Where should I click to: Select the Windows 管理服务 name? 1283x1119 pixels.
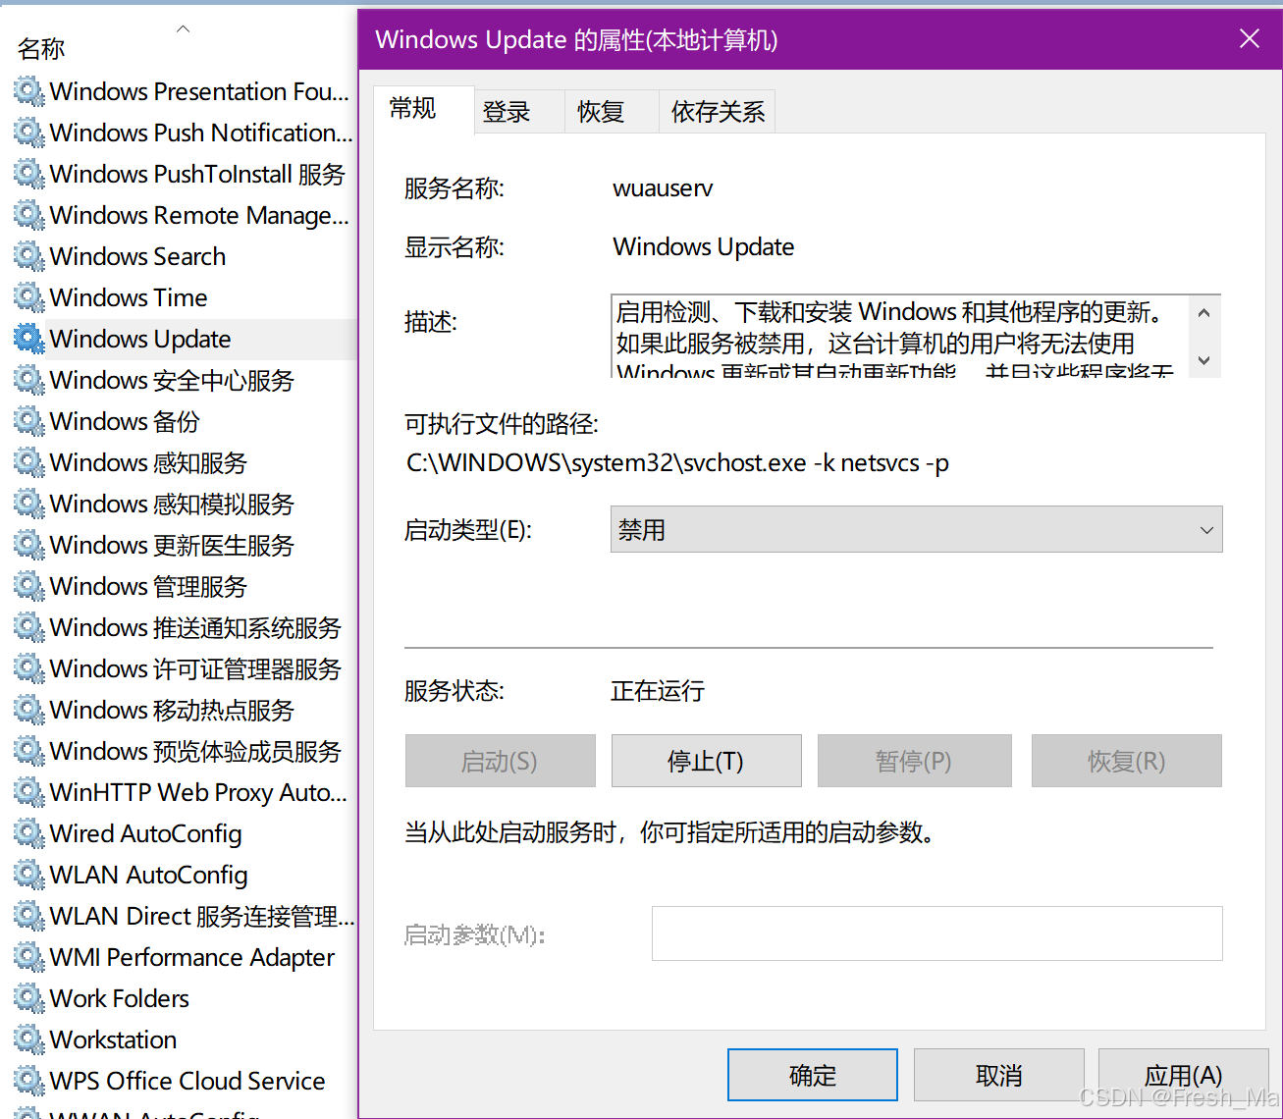tap(148, 587)
